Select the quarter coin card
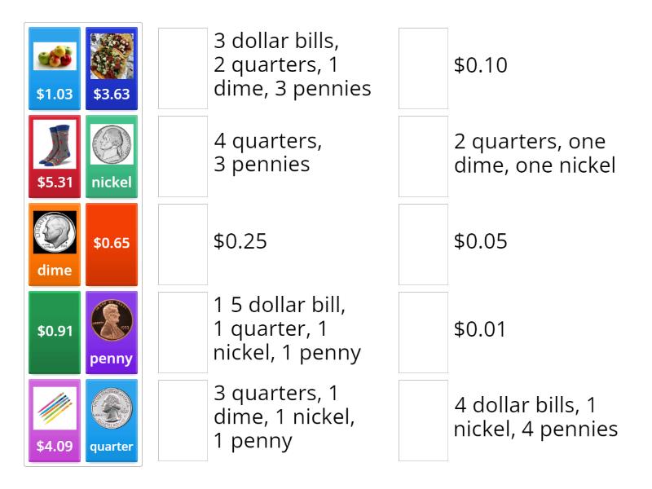 (112, 420)
